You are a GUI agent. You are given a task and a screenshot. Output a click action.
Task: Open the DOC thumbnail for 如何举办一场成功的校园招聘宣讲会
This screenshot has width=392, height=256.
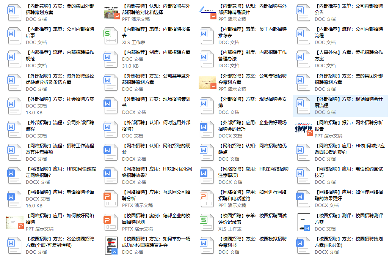pyautogui.click(x=111, y=246)
